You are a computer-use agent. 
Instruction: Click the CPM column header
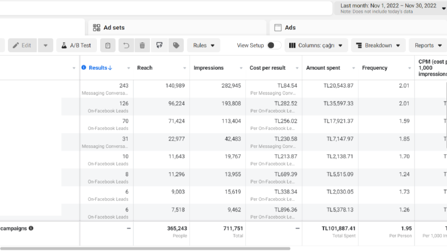point(432,68)
